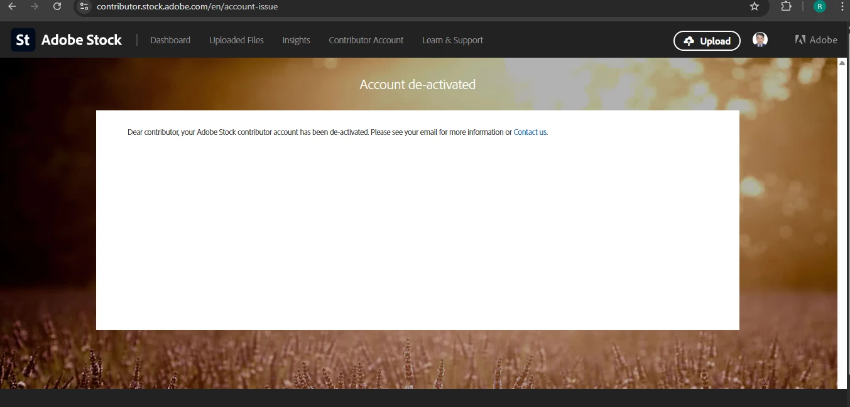Open Uploaded Files in navigation
This screenshot has height=407, width=850.
[x=236, y=40]
